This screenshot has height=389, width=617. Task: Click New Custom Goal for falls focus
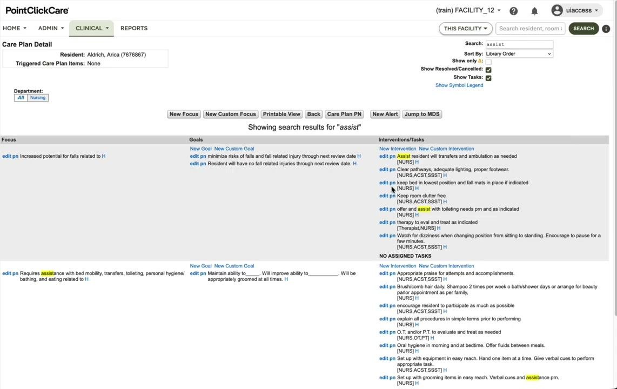coord(234,149)
